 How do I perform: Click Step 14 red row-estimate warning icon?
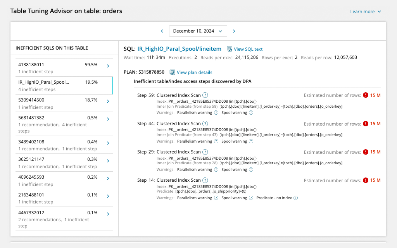[x=365, y=180]
